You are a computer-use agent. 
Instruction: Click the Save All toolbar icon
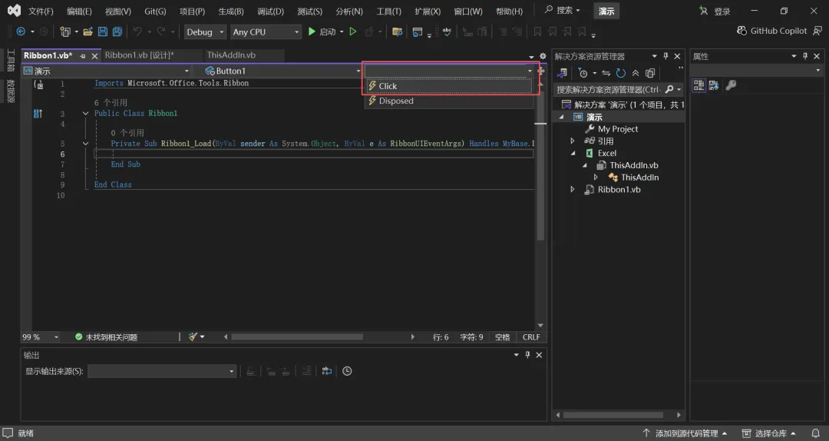click(117, 31)
